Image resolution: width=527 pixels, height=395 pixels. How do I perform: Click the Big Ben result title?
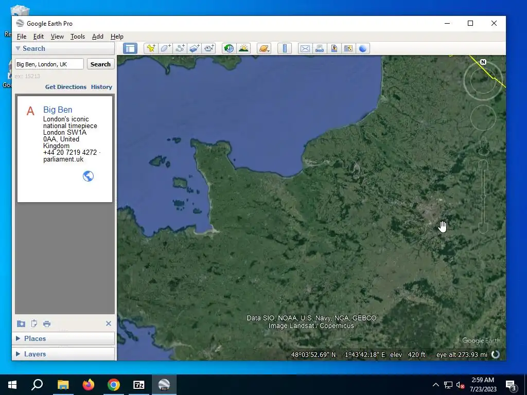pos(58,110)
